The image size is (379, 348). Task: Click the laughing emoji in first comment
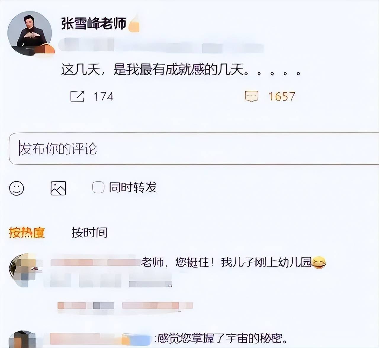[319, 262]
